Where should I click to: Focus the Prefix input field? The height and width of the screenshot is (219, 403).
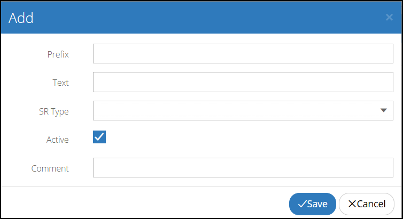coord(243,53)
